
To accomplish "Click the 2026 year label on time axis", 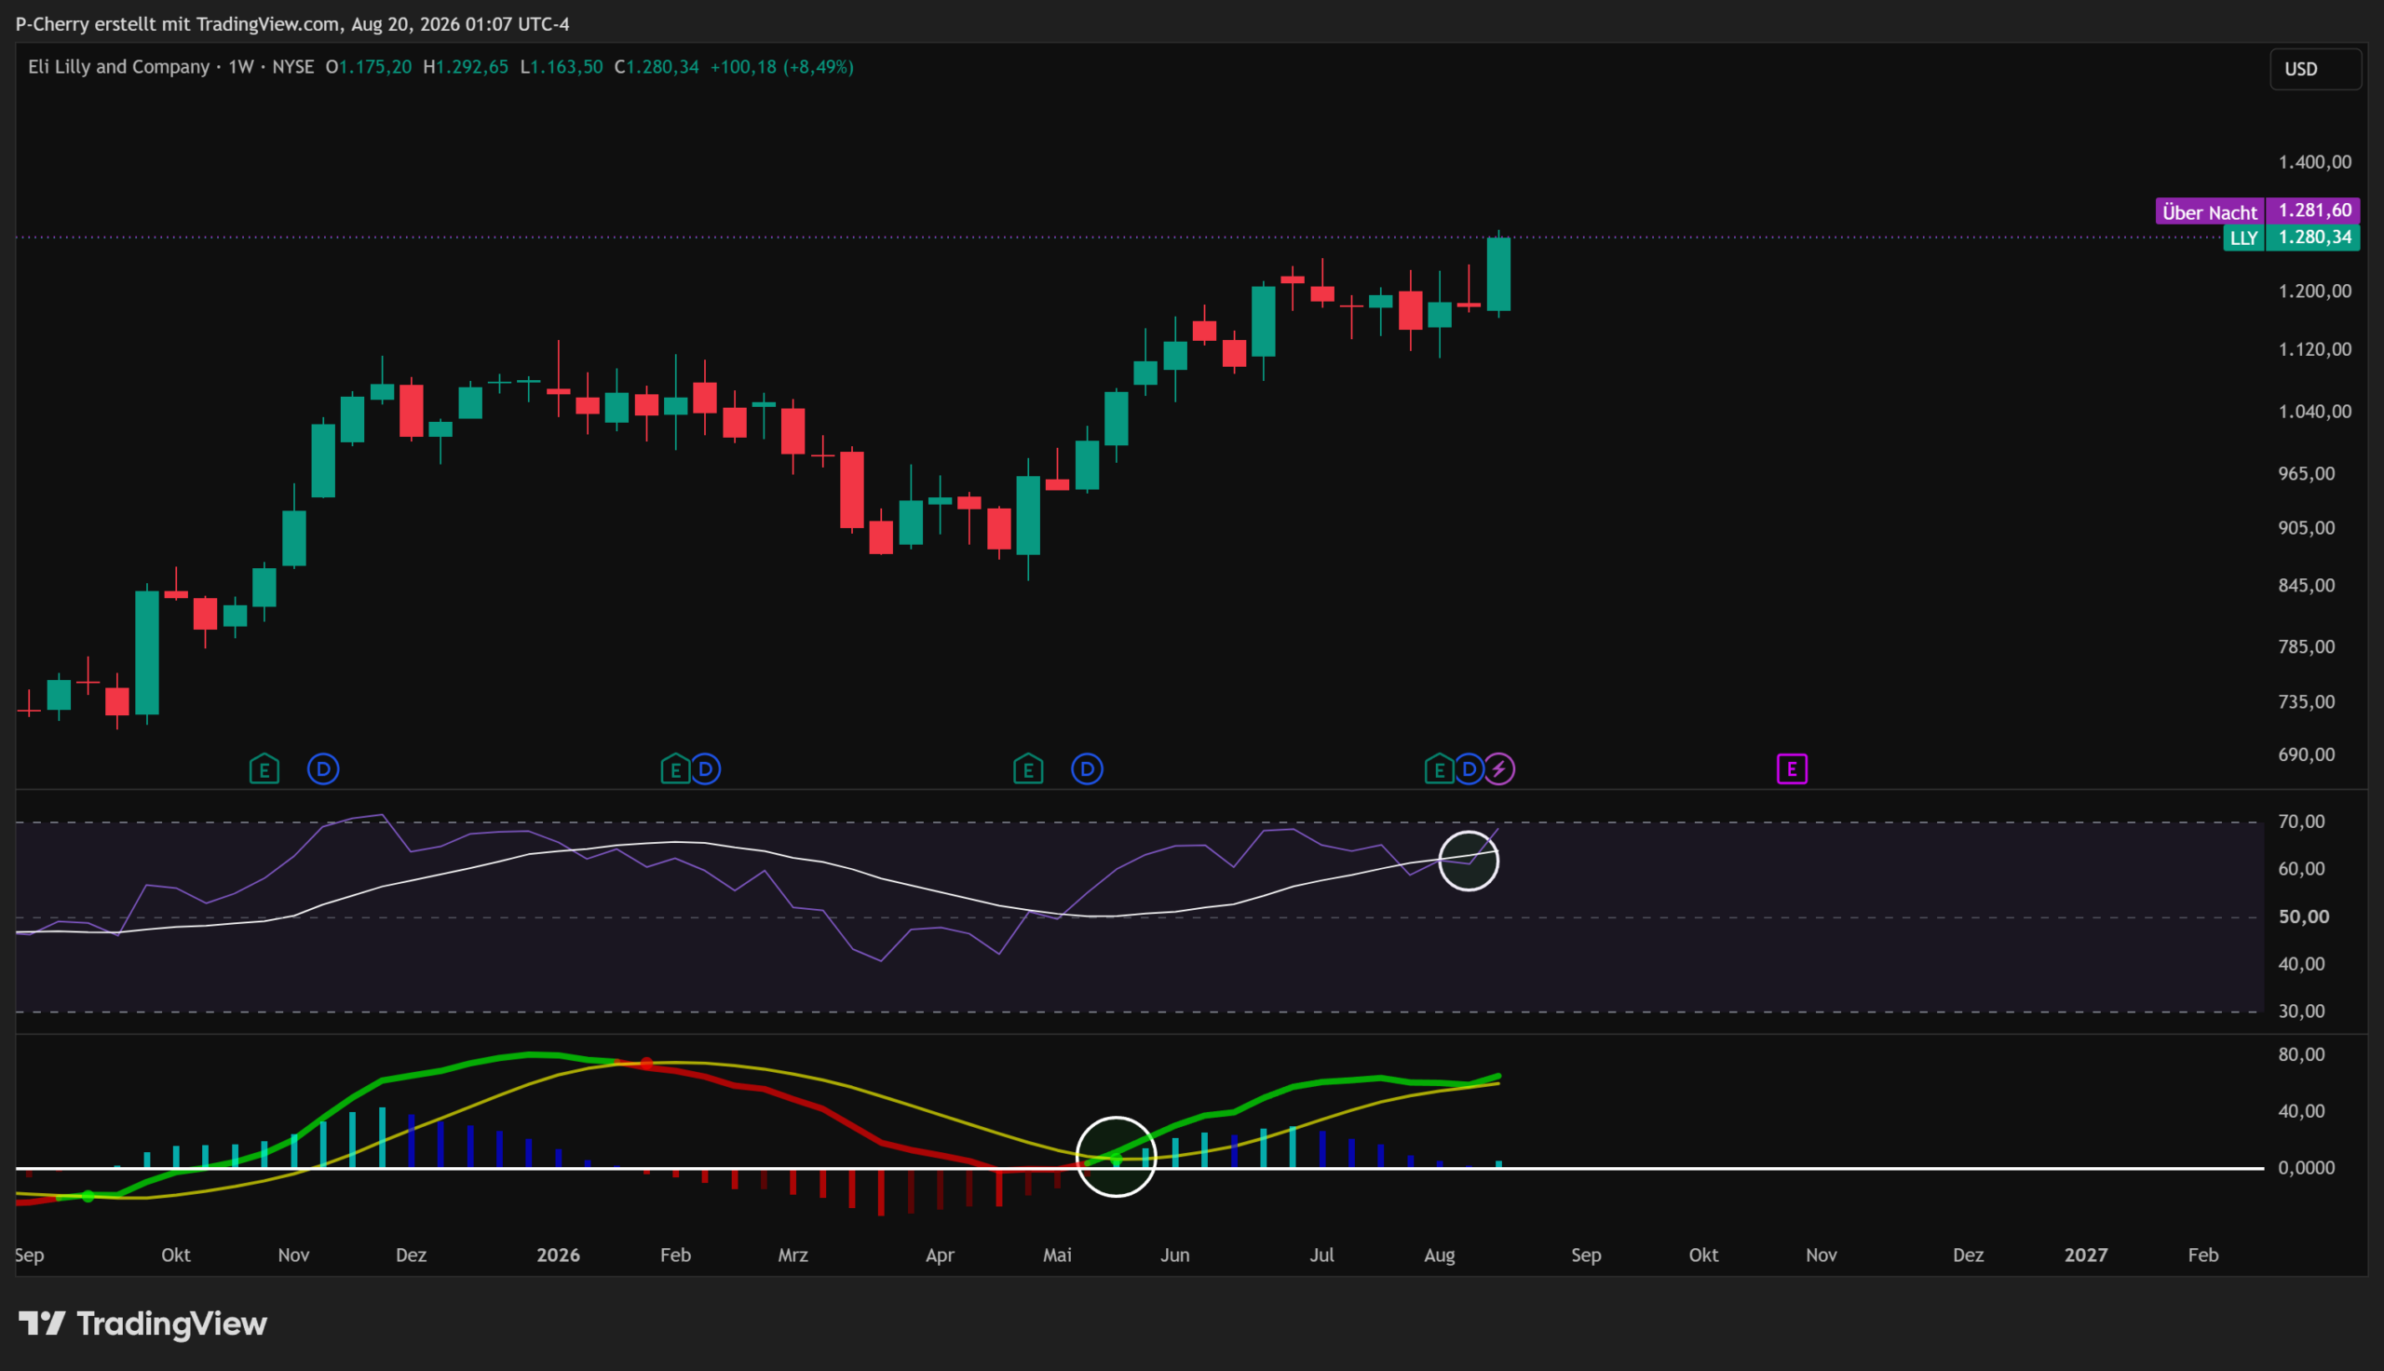I will [x=558, y=1256].
